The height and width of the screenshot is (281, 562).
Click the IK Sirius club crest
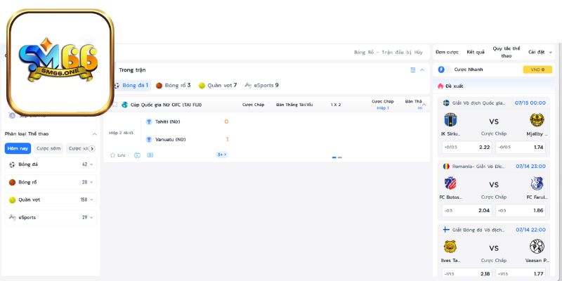450,119
